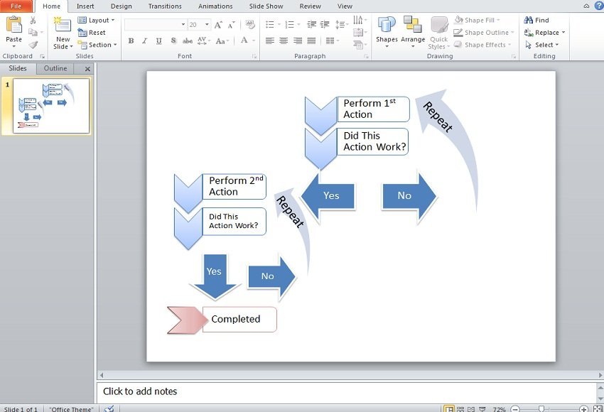The width and height of the screenshot is (604, 412).
Task: Switch to Animations tab
Action: pyautogui.click(x=215, y=6)
